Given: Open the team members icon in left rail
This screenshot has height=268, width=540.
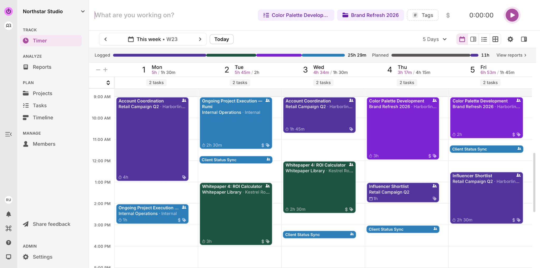Looking at the screenshot, I should coord(8,26).
